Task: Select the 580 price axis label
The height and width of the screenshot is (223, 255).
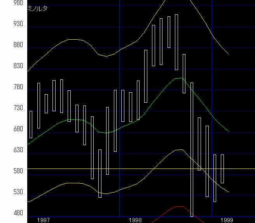Action: point(7,171)
